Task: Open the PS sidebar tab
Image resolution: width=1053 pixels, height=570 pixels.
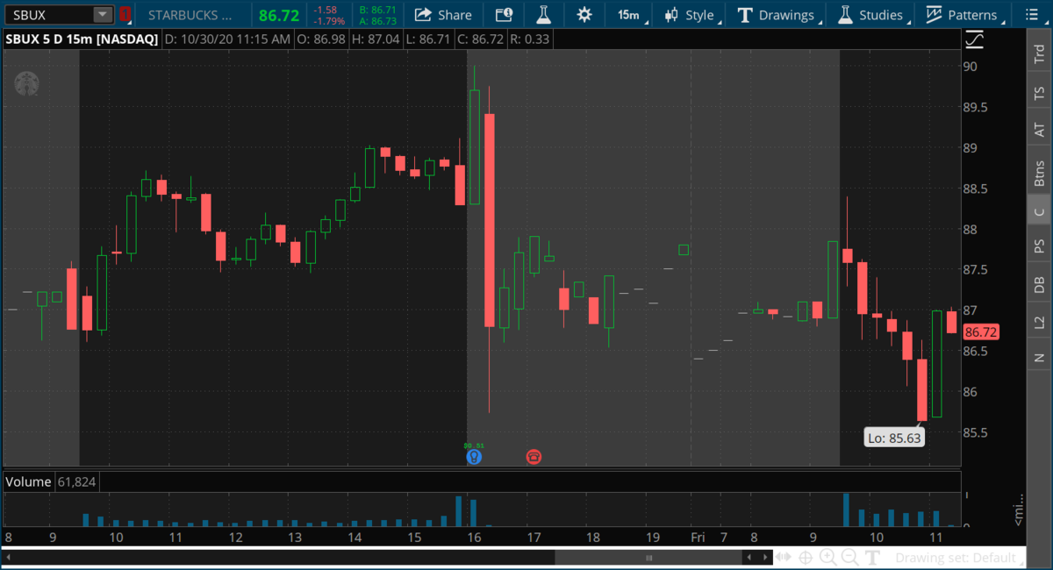Action: pyautogui.click(x=1039, y=246)
